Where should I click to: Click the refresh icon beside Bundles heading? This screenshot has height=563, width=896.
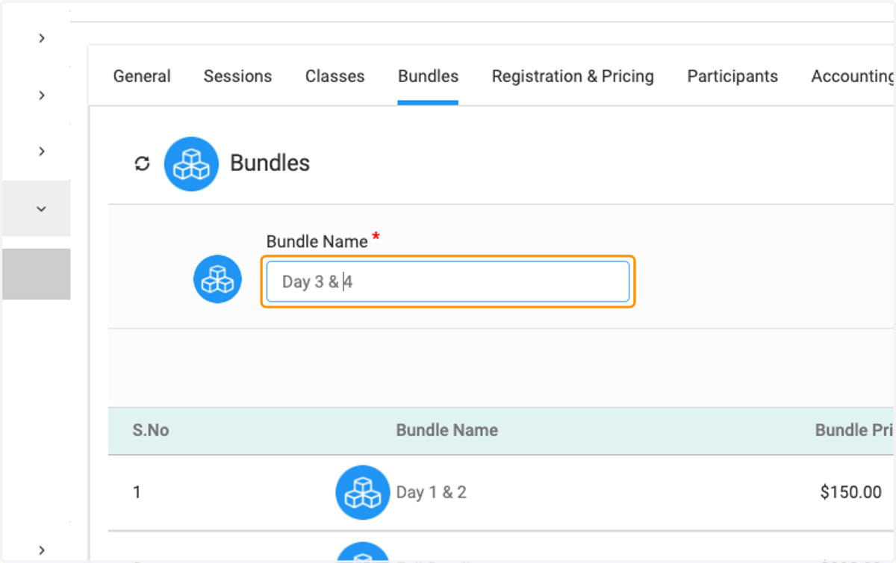click(x=142, y=164)
